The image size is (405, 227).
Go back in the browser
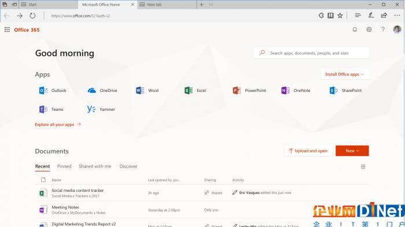(7, 16)
